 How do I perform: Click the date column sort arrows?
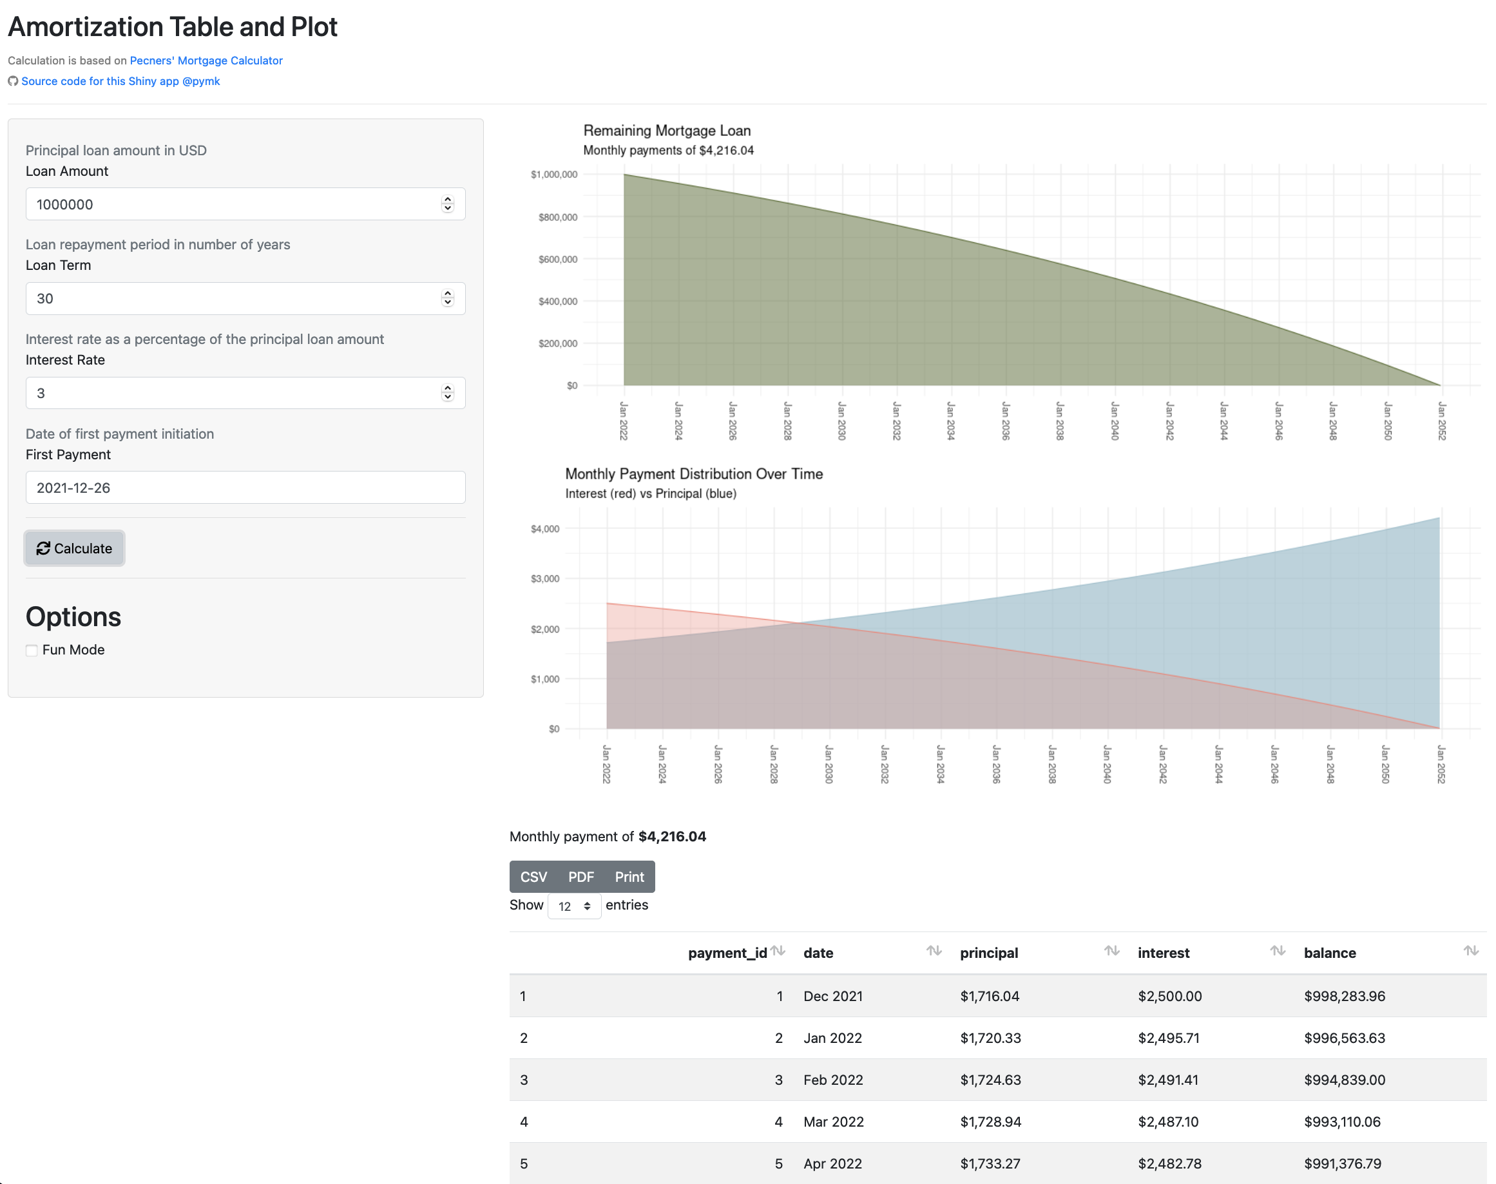click(x=933, y=950)
